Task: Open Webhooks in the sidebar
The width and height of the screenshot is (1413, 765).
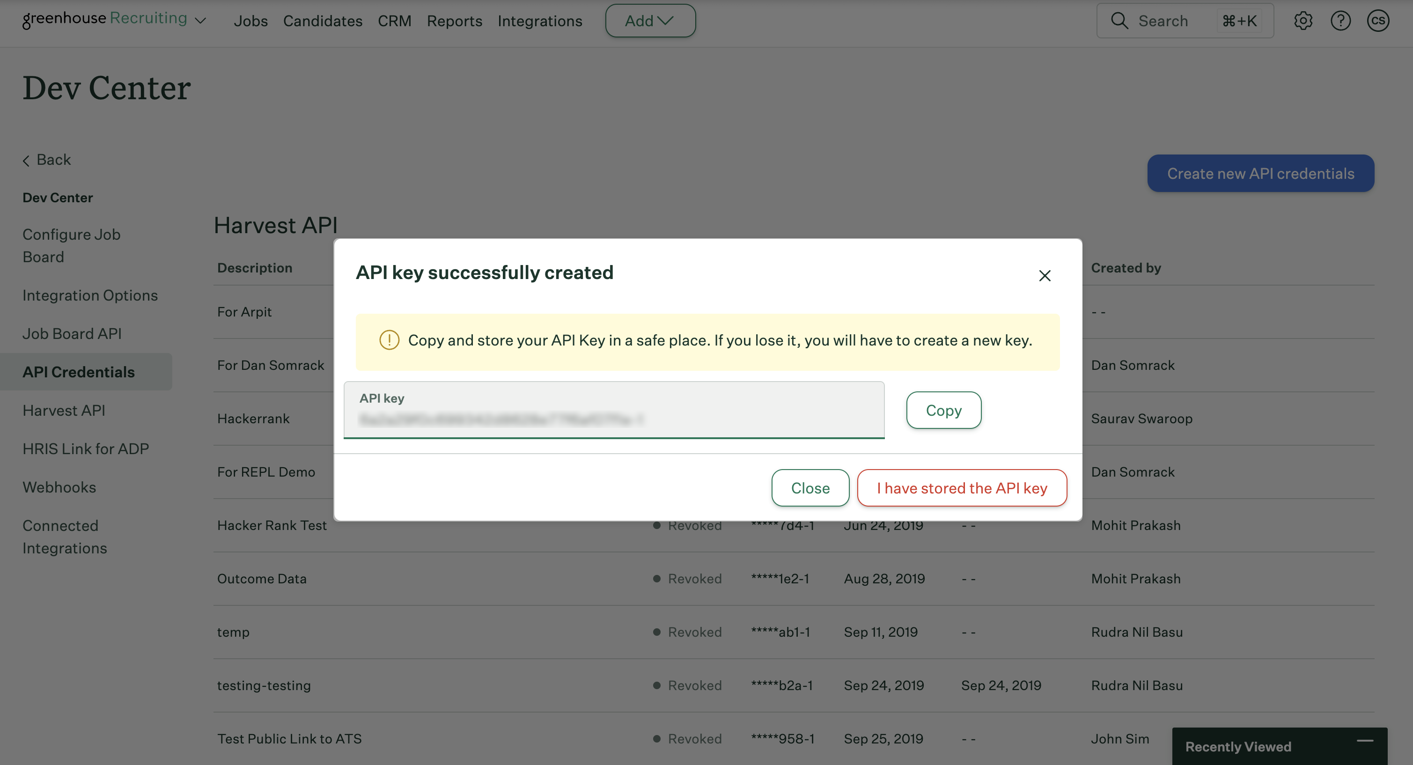Action: tap(59, 487)
